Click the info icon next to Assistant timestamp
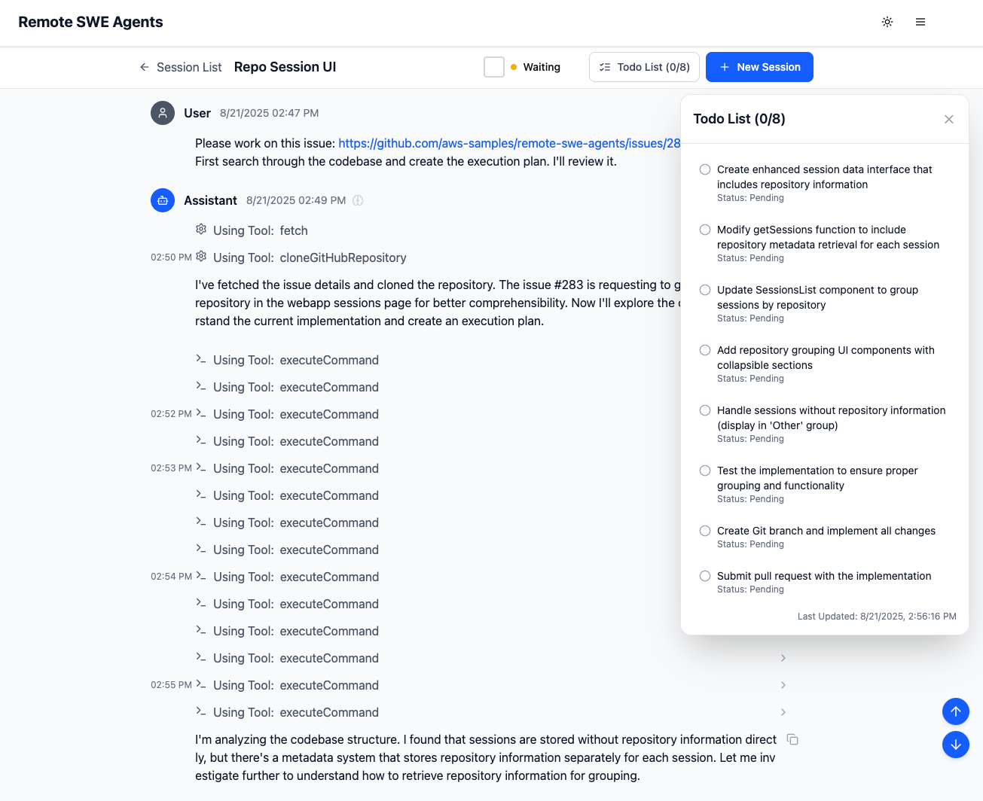 pyautogui.click(x=358, y=200)
